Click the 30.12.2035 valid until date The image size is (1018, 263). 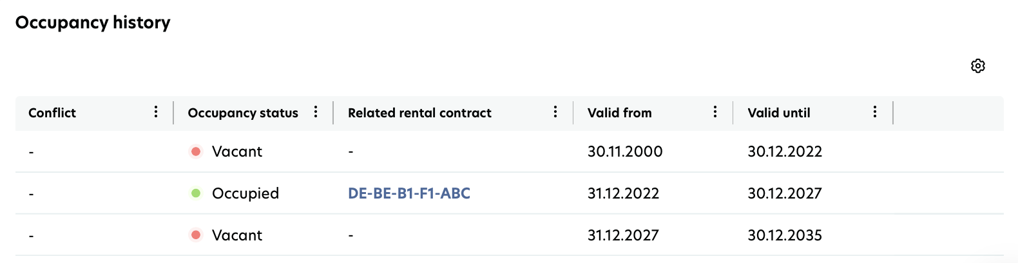point(785,235)
